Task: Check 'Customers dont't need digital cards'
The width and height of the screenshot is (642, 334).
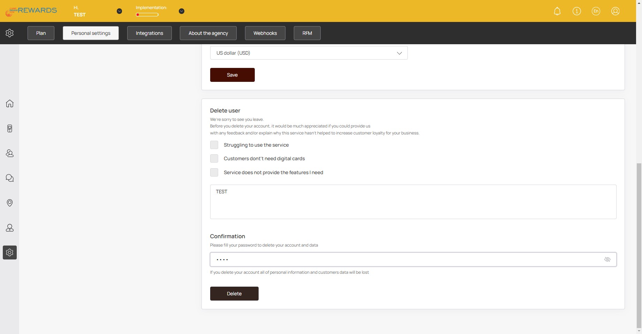Action: click(214, 158)
